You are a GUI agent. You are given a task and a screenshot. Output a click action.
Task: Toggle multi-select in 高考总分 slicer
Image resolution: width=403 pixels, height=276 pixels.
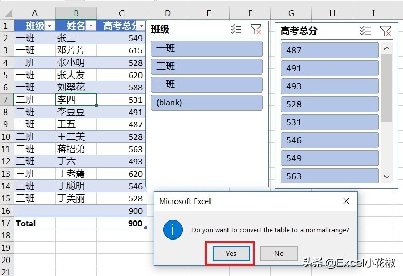click(x=365, y=31)
